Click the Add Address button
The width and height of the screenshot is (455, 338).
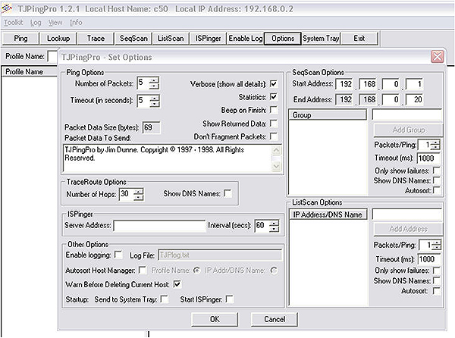pyautogui.click(x=408, y=229)
